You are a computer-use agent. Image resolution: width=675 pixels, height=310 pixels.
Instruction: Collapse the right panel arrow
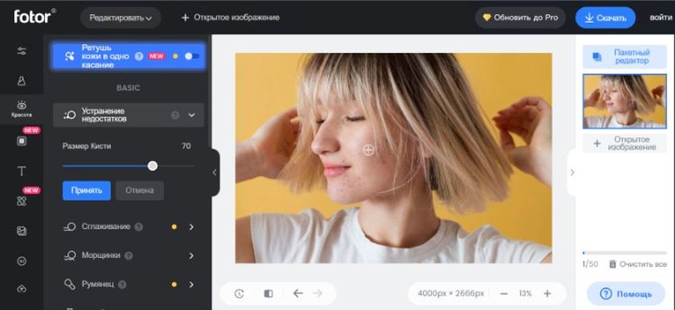click(x=572, y=173)
